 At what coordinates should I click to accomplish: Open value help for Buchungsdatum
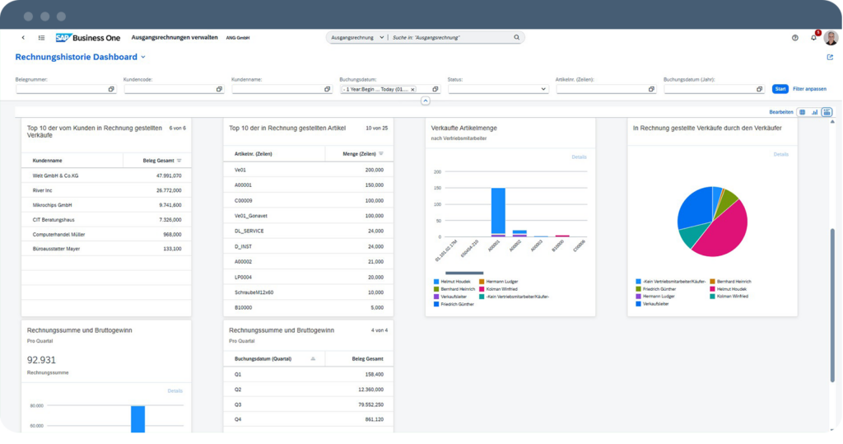click(x=435, y=89)
